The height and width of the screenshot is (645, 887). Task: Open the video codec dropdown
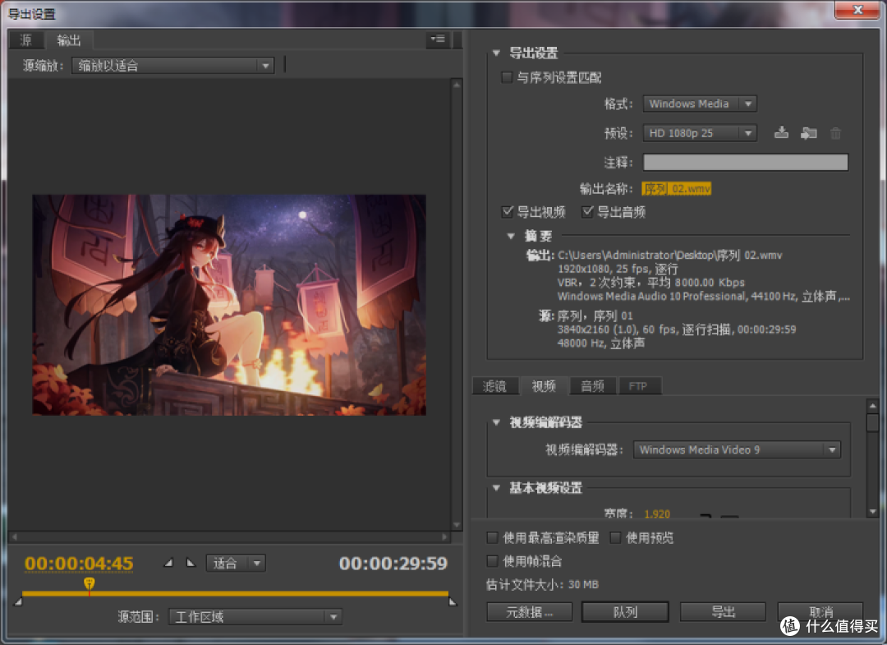[x=737, y=449]
